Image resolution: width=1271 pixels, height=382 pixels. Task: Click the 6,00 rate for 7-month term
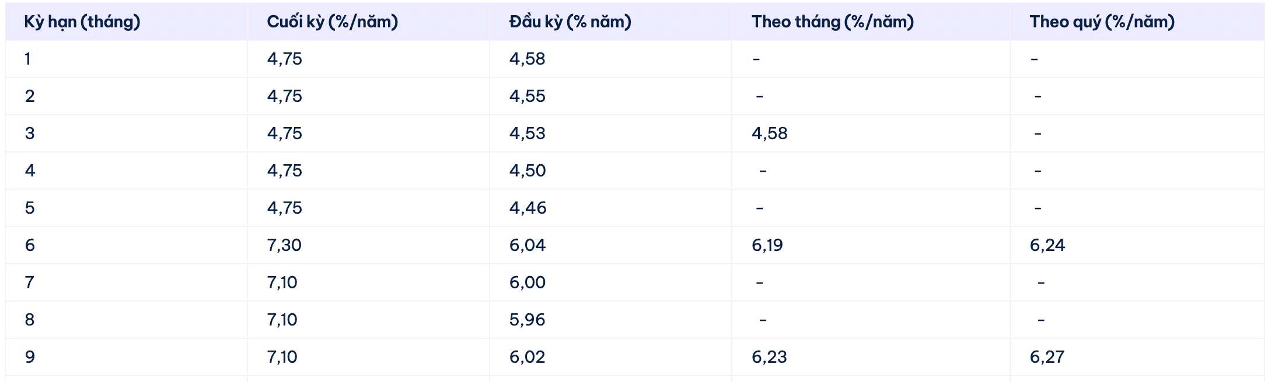(527, 282)
